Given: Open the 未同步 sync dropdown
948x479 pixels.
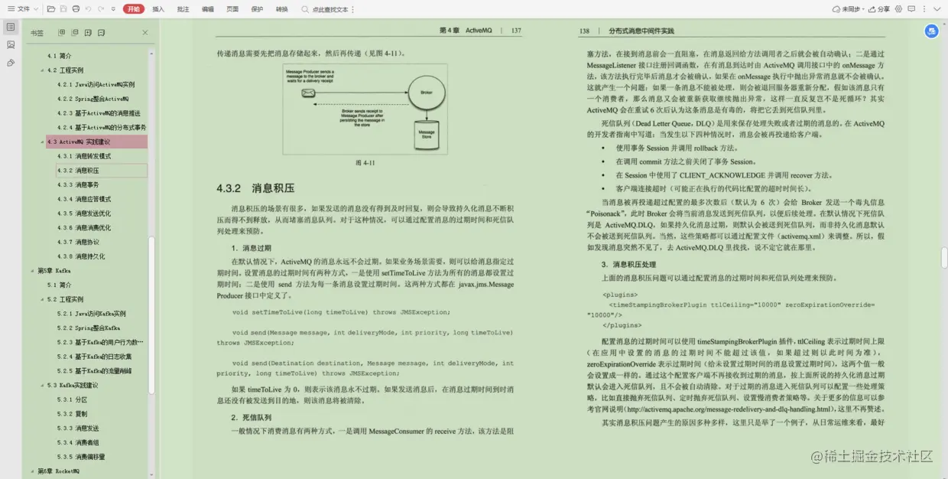Looking at the screenshot, I should click(847, 9).
